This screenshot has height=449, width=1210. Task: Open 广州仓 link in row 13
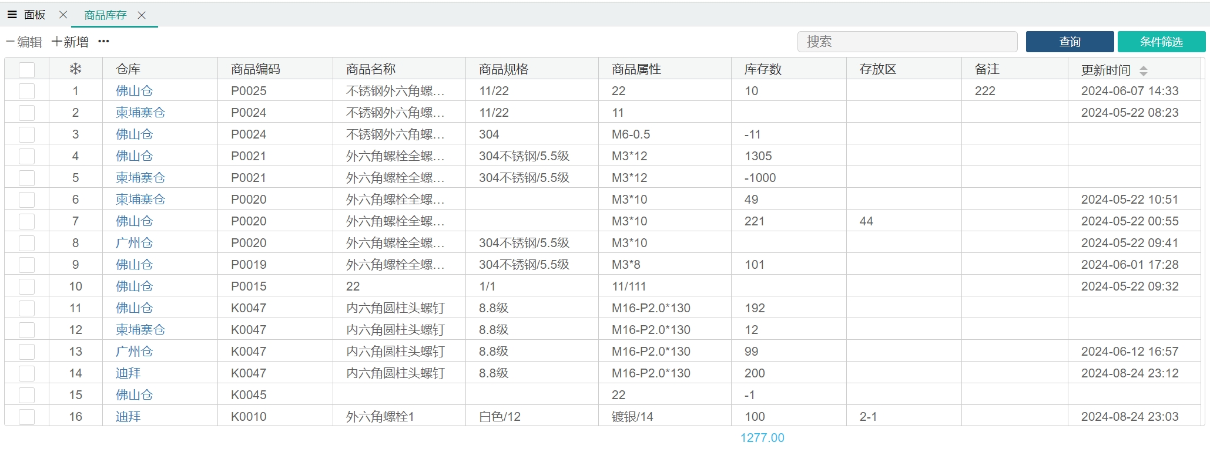134,352
